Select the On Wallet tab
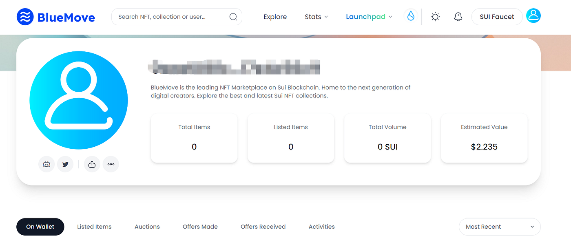Screen dimensions: 571x249 pyautogui.click(x=40, y=227)
